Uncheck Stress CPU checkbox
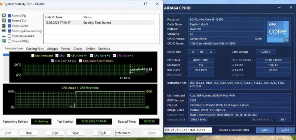 click(10, 16)
